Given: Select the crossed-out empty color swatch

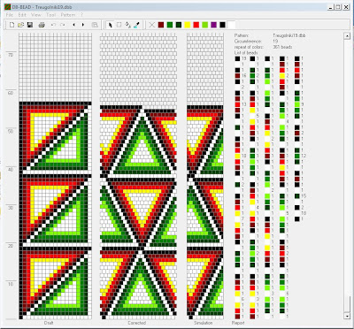Looking at the screenshot, I should click(152, 25).
